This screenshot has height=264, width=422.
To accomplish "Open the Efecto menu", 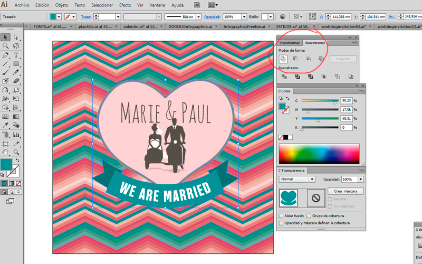I will click(x=125, y=5).
